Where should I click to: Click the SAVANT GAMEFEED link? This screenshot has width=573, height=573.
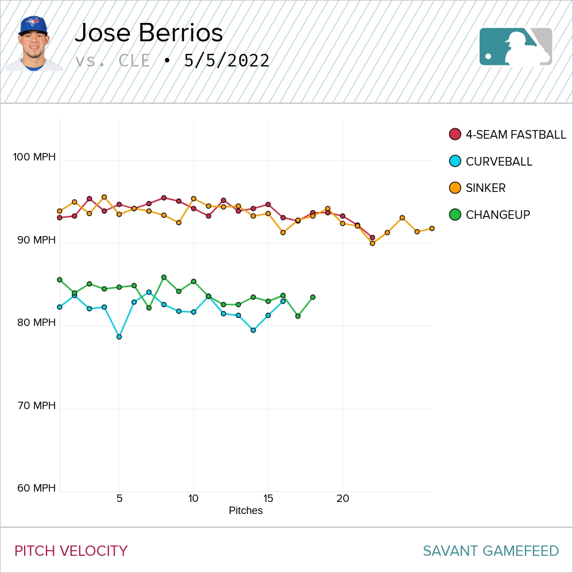[x=490, y=551]
